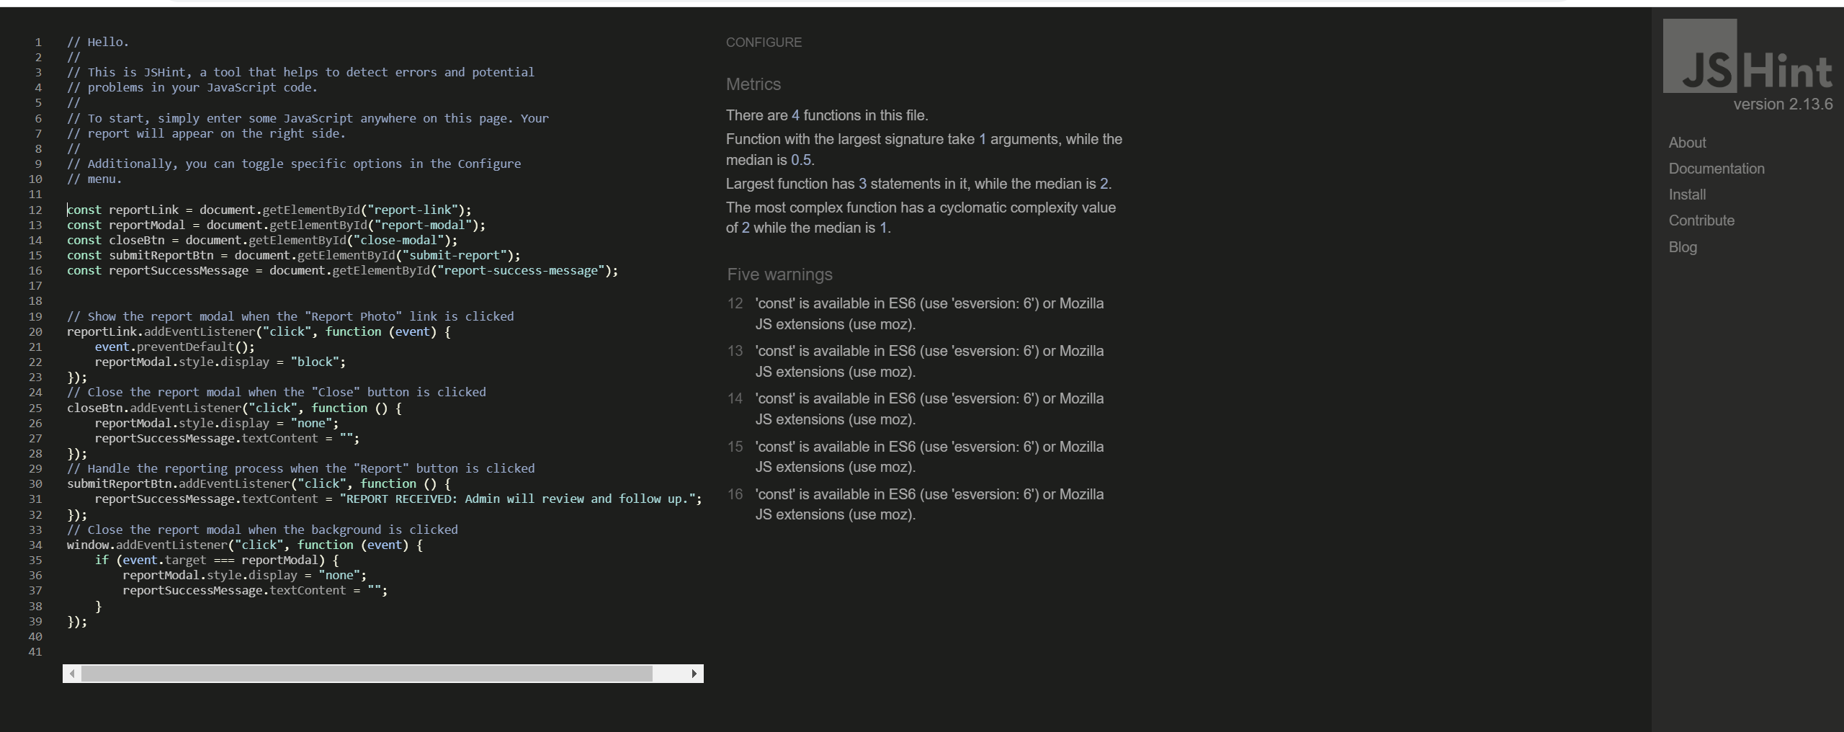Click the left scrollbar arrow

[72, 674]
